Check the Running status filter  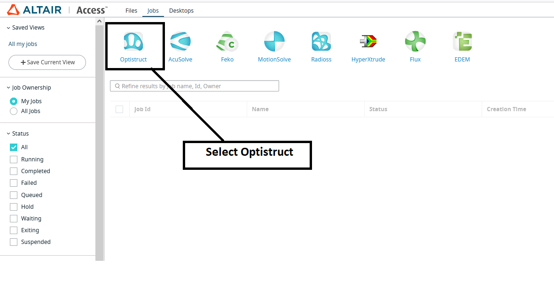click(14, 159)
